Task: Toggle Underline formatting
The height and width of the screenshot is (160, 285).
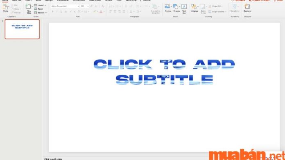Action: 61,11
